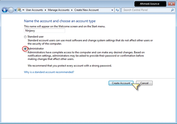Click the account name text box

pyautogui.click(x=45, y=31)
